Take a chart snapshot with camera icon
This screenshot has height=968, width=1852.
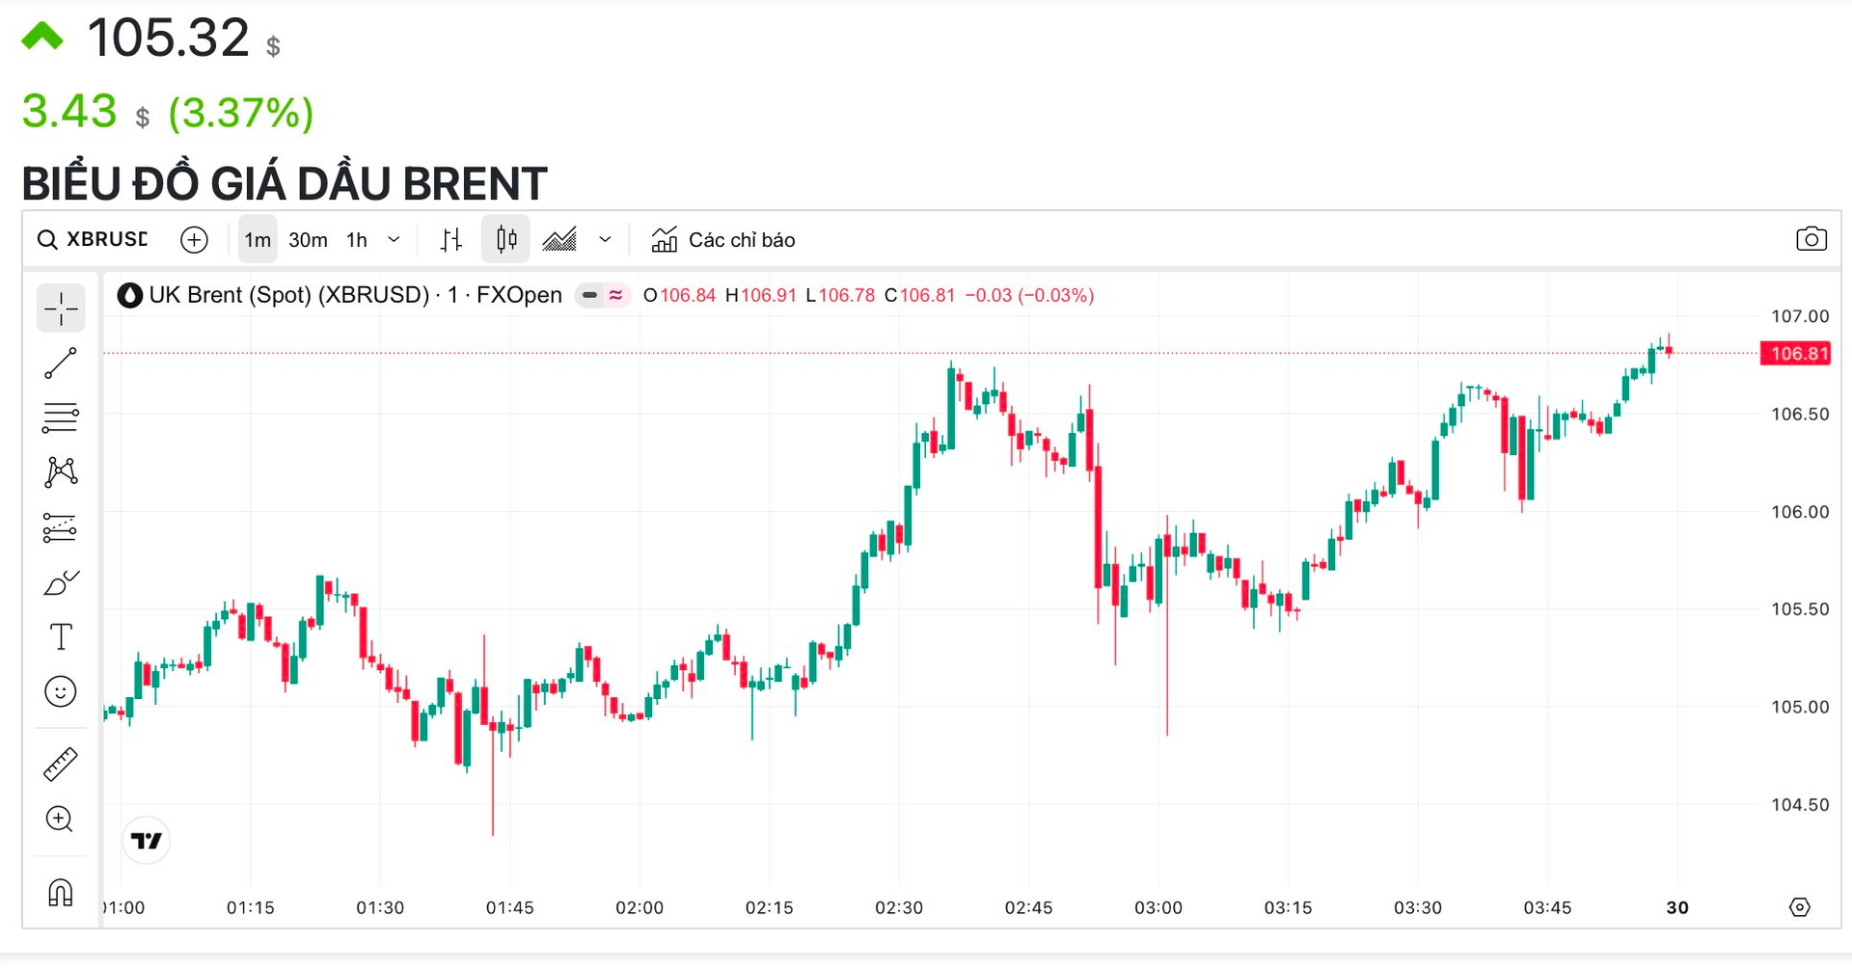click(x=1811, y=239)
